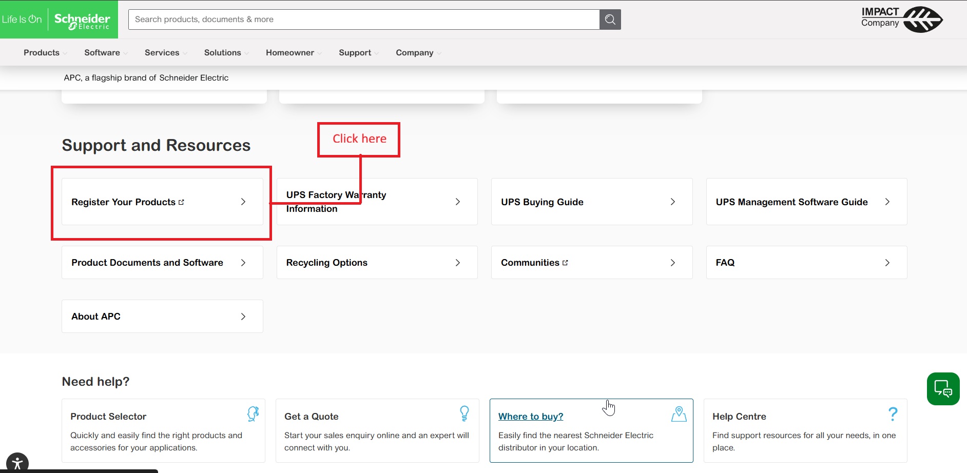The width and height of the screenshot is (967, 473).
Task: Open the Products navigation menu
Action: [x=42, y=53]
